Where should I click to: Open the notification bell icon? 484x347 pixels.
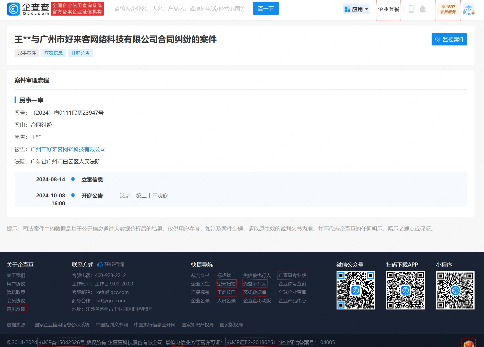point(423,9)
